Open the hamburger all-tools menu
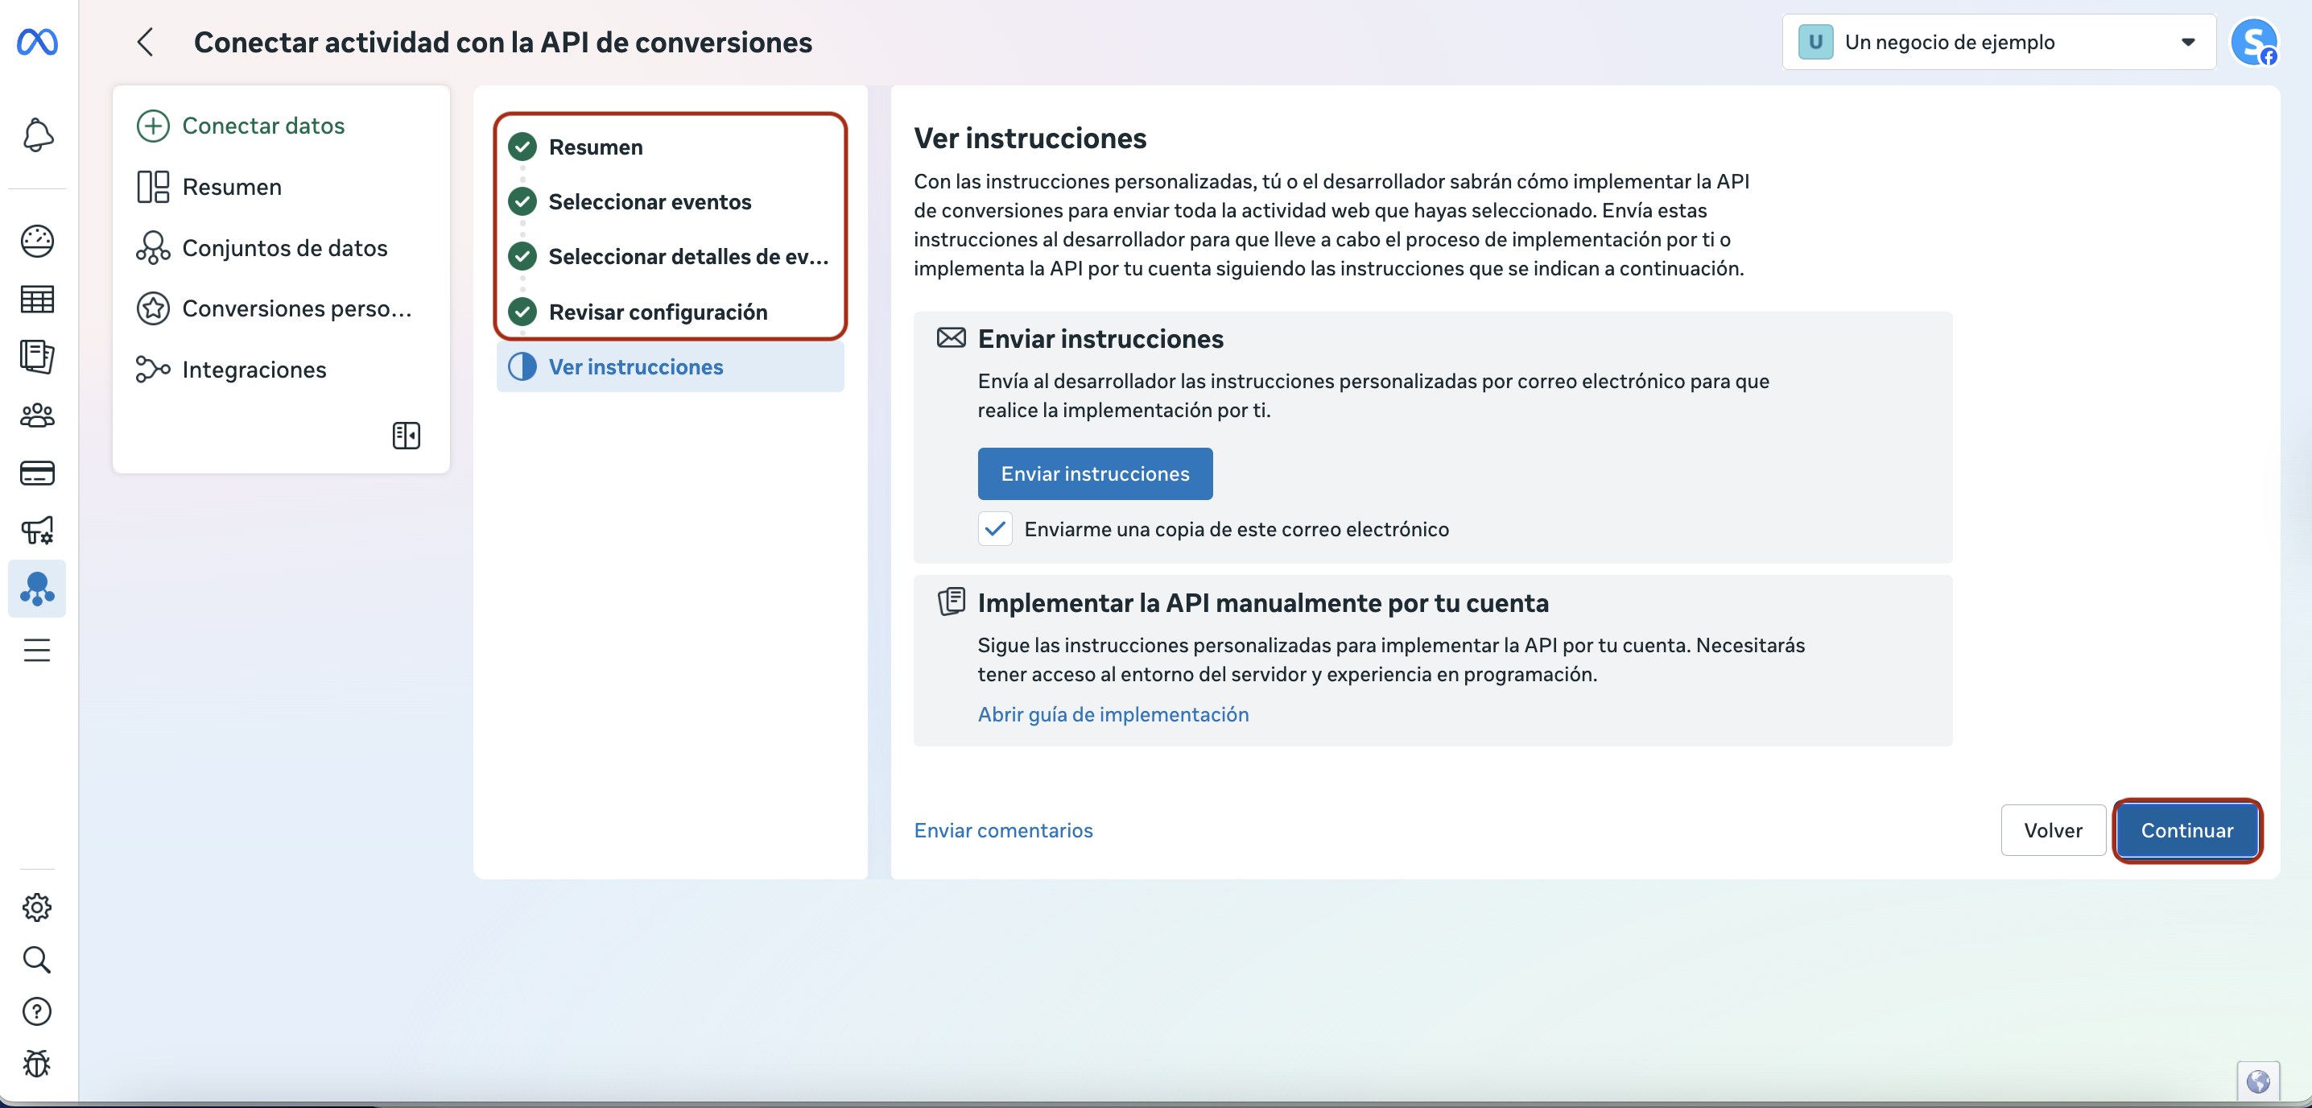Viewport: 2312px width, 1108px height. (x=37, y=649)
